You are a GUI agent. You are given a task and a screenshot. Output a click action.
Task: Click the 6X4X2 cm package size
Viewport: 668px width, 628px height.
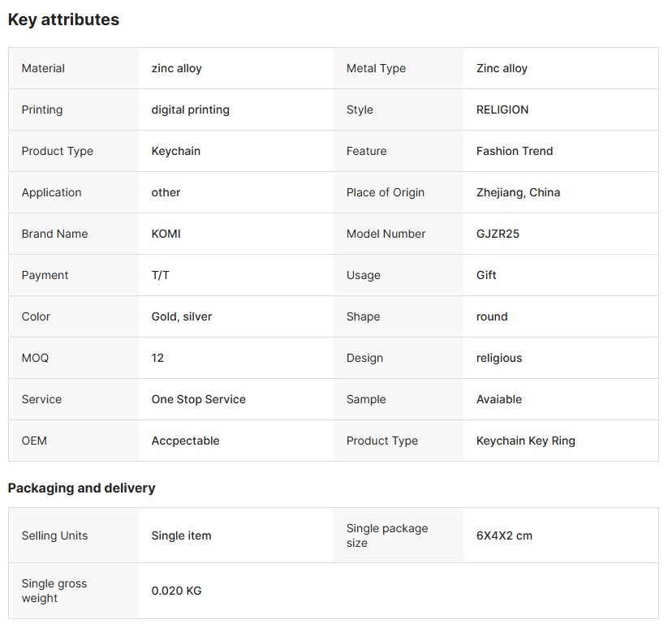click(504, 536)
